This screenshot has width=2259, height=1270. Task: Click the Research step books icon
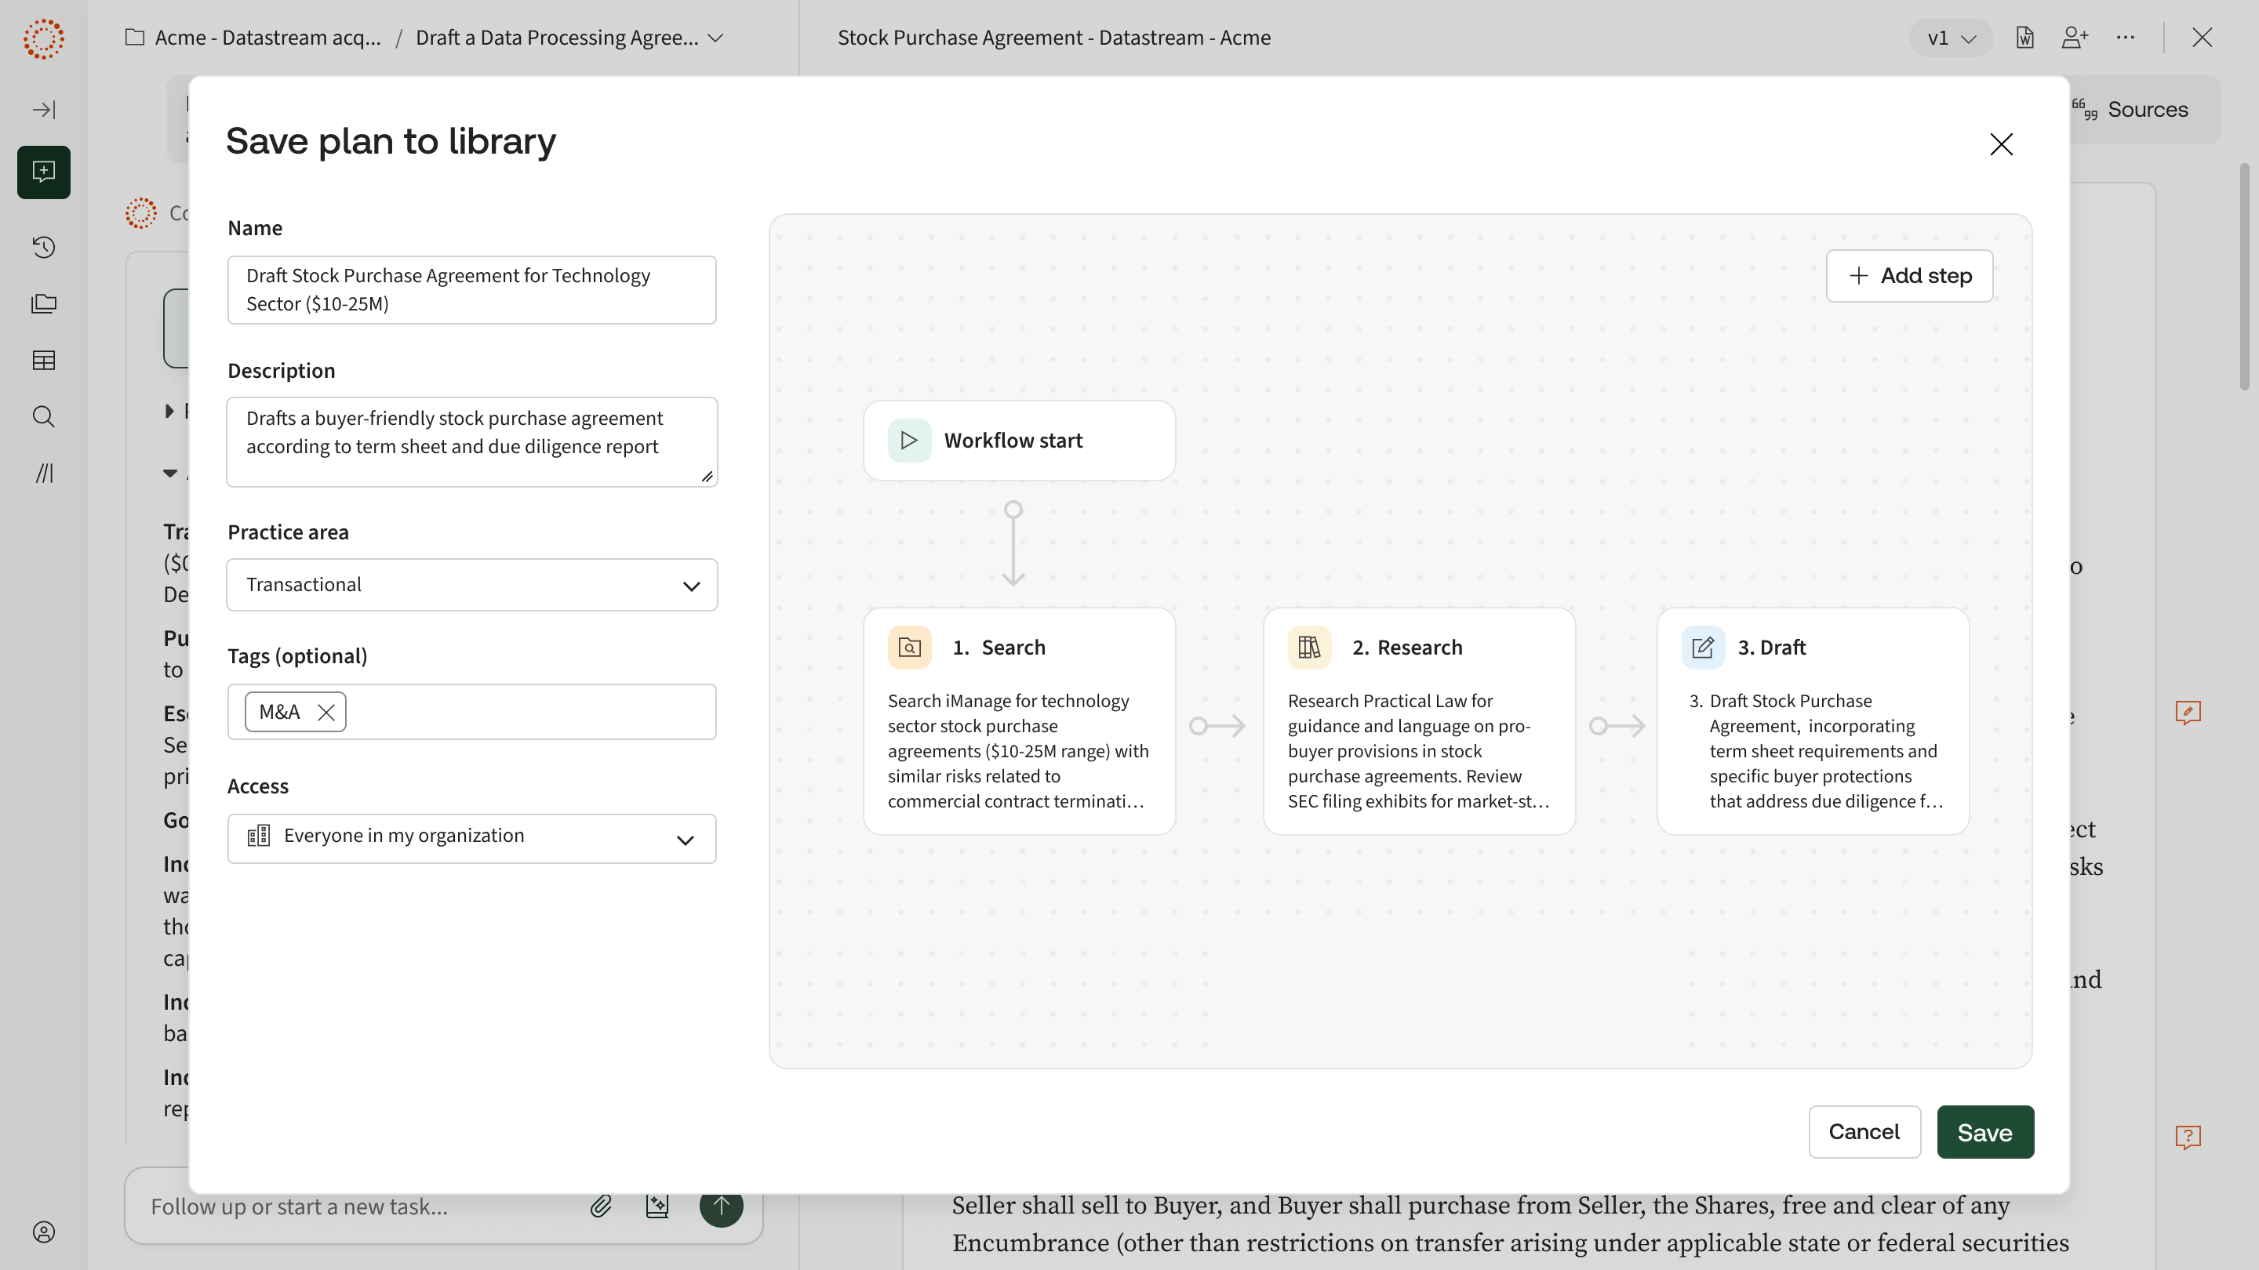click(1309, 648)
